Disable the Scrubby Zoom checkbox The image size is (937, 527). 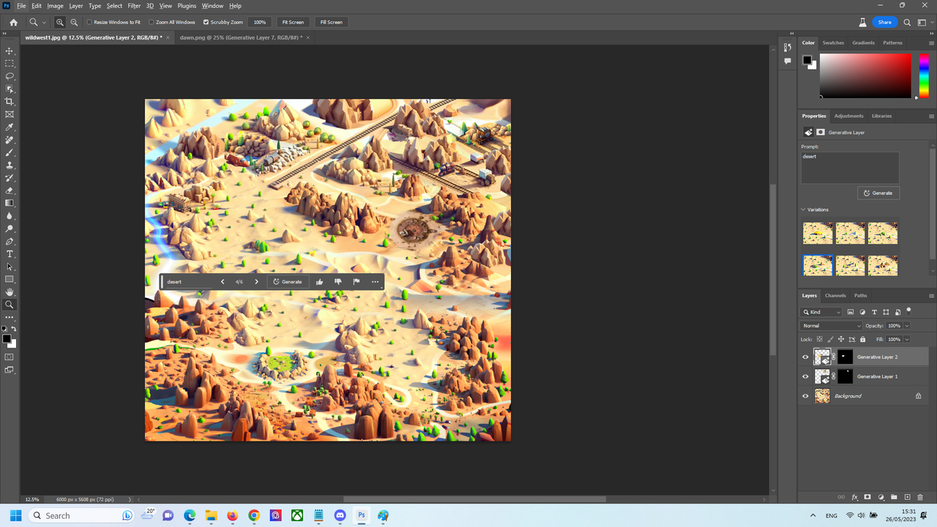[206, 22]
